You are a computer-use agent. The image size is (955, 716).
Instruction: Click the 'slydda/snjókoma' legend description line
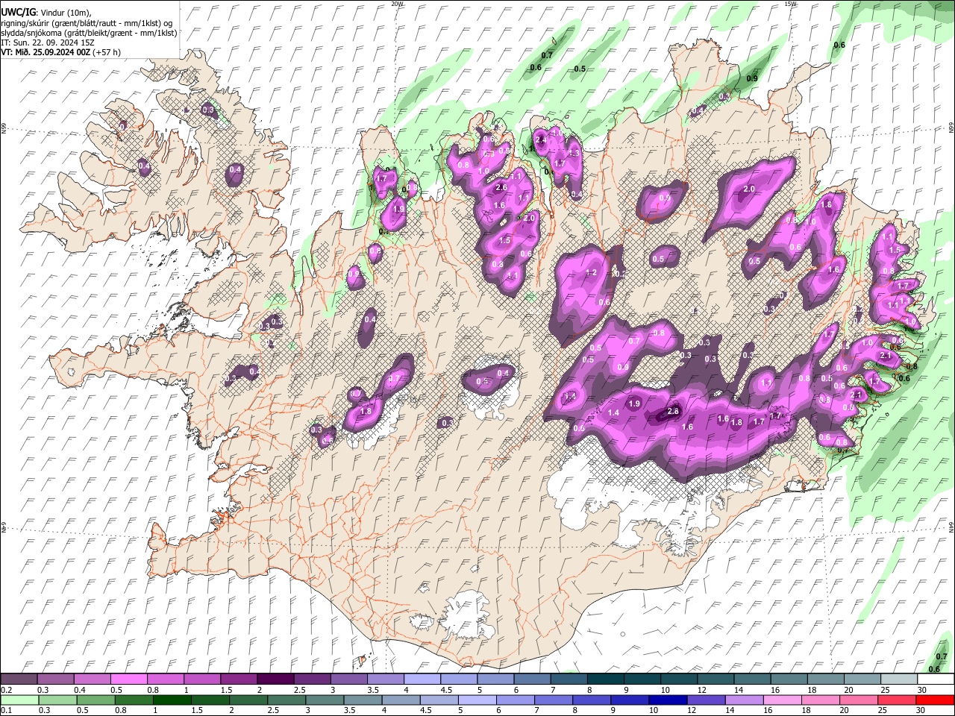[x=89, y=33]
